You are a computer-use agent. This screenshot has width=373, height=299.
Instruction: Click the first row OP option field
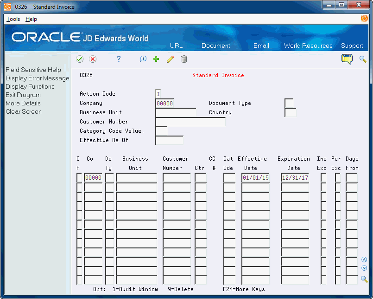79,178
